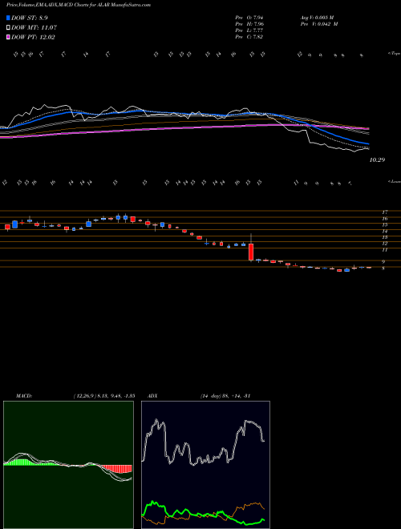Click the price axis label 16
This screenshot has height=529, width=401.
click(x=384, y=219)
